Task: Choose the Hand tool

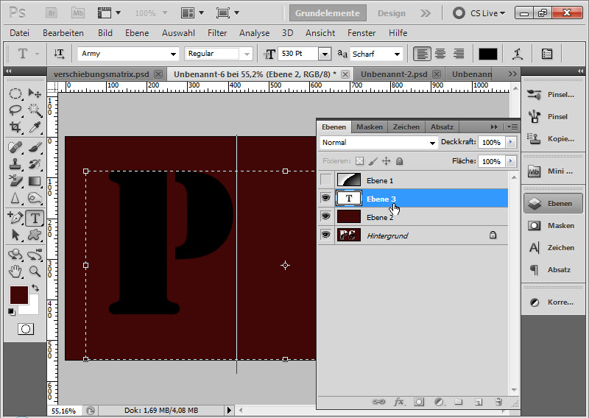Action: pos(15,271)
